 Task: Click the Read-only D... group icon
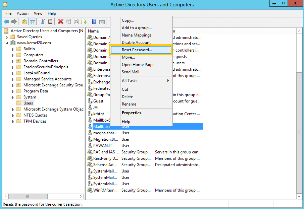[90, 158]
